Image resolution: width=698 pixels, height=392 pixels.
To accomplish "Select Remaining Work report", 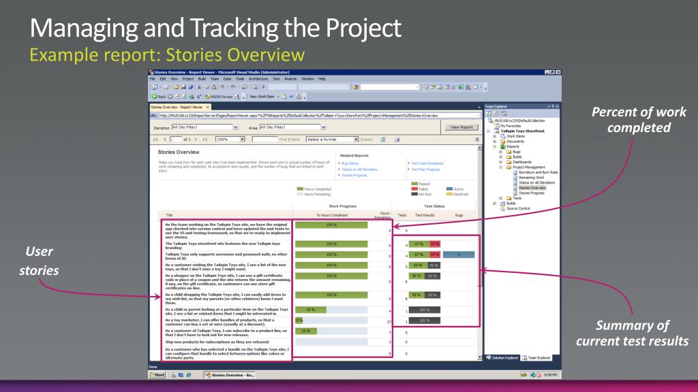I will pos(531,178).
